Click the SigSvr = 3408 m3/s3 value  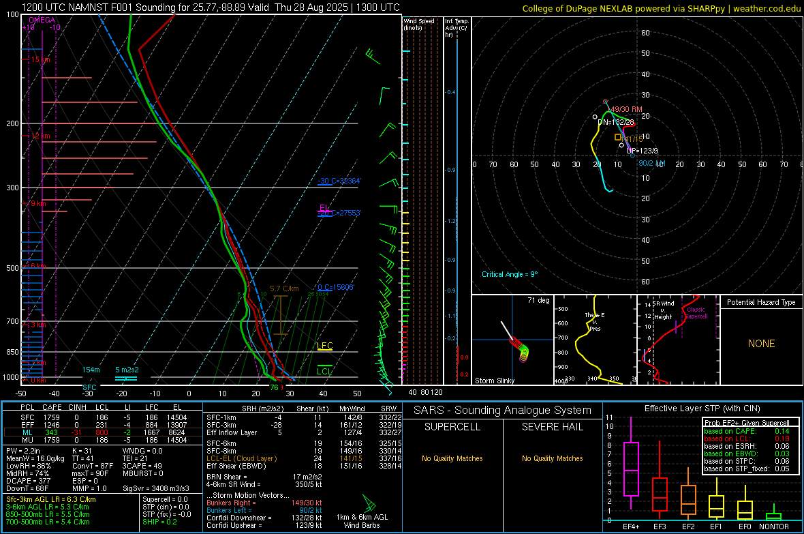(x=156, y=488)
